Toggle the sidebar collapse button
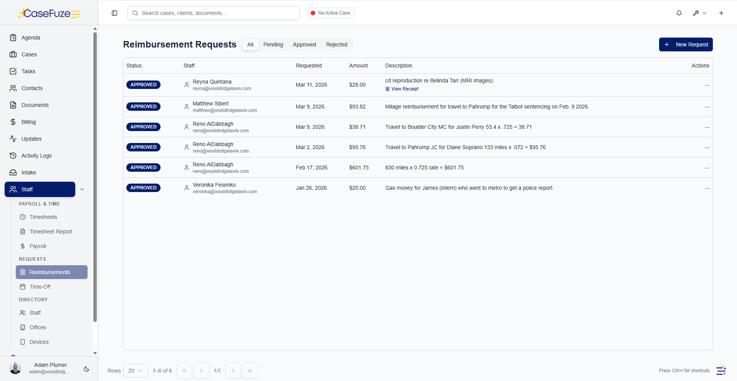The width and height of the screenshot is (737, 381). 114,13
